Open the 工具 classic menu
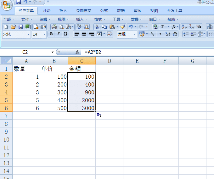The width and height of the screenshot is (214, 179). (x=118, y=20)
